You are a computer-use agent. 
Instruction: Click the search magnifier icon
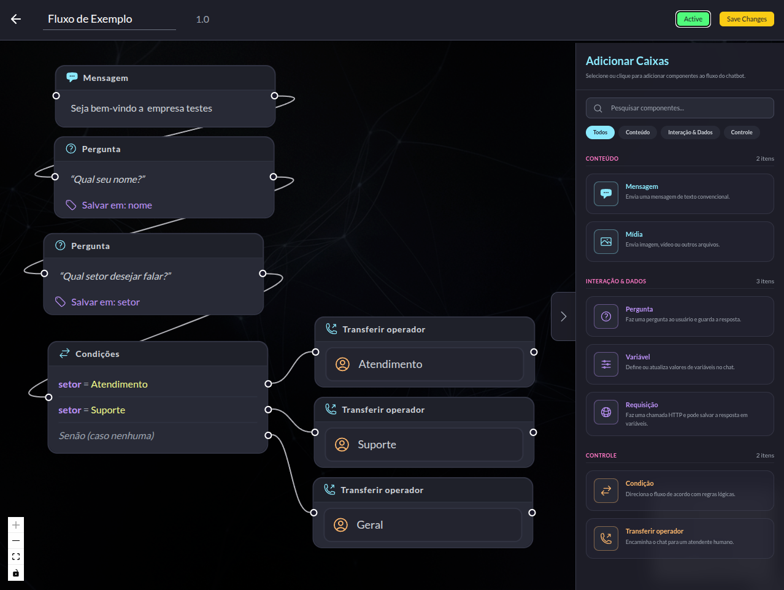click(598, 108)
